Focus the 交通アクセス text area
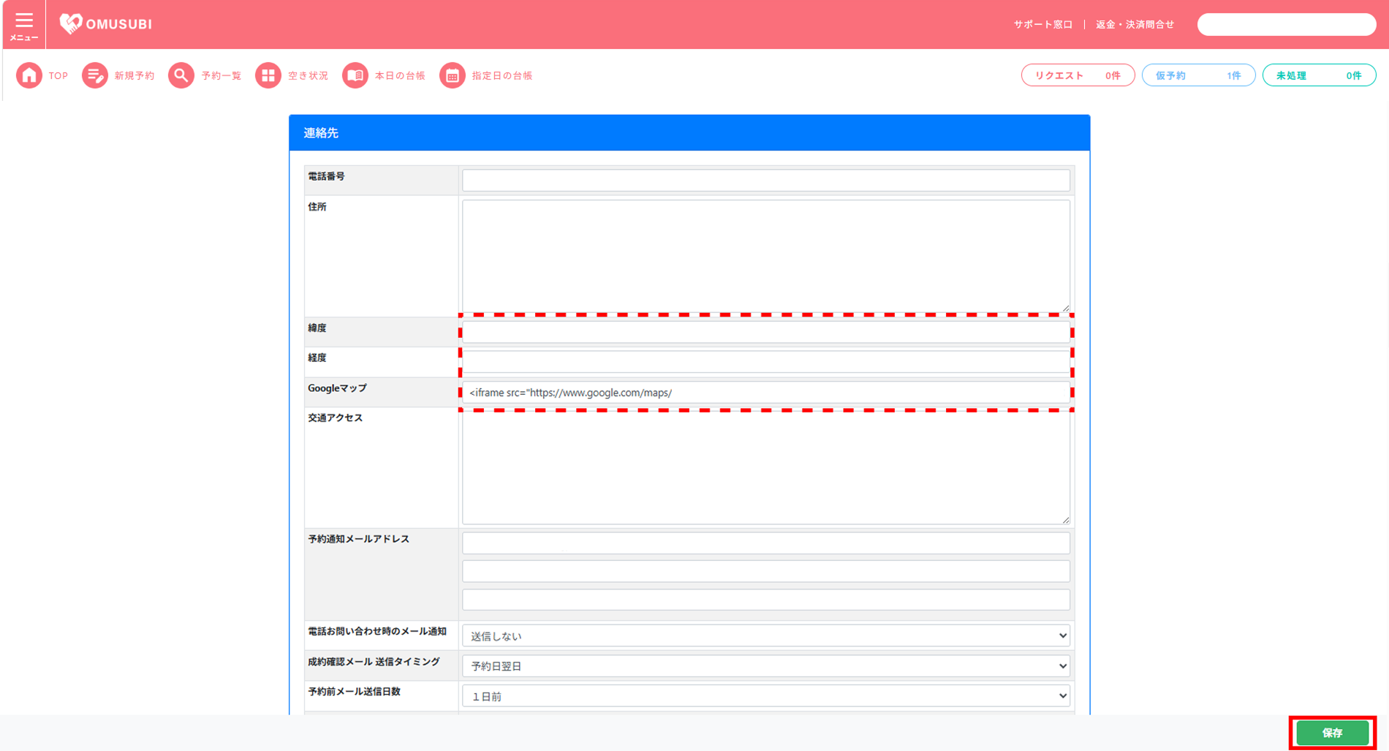 (x=766, y=468)
